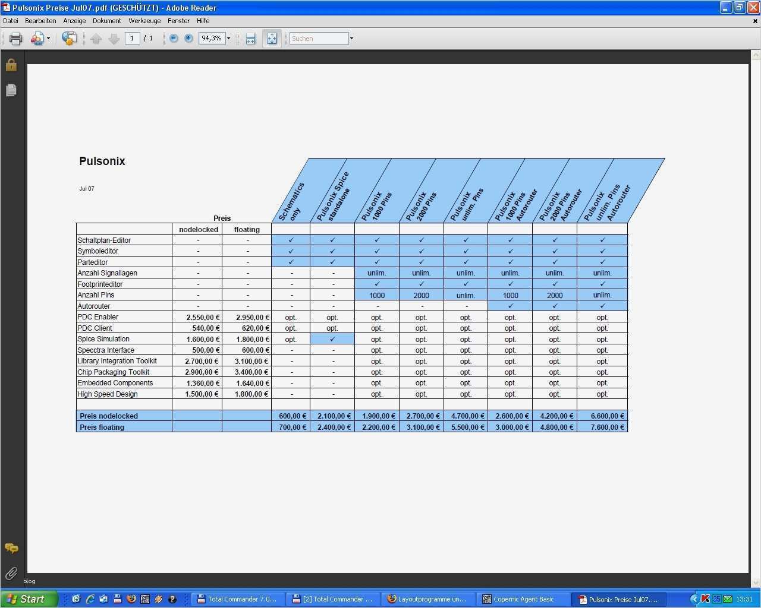Click the black round P Quick Launch icon
The image size is (761, 608).
(x=172, y=599)
